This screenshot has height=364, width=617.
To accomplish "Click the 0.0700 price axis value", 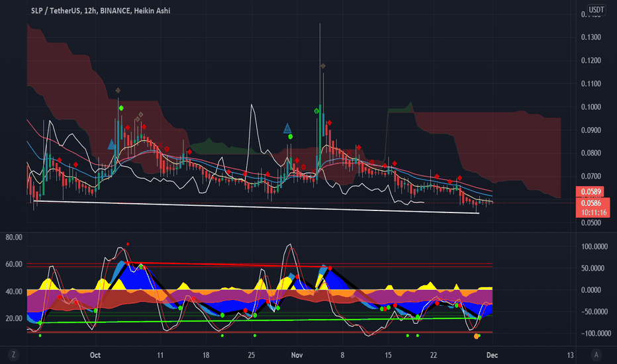I will pos(591,176).
